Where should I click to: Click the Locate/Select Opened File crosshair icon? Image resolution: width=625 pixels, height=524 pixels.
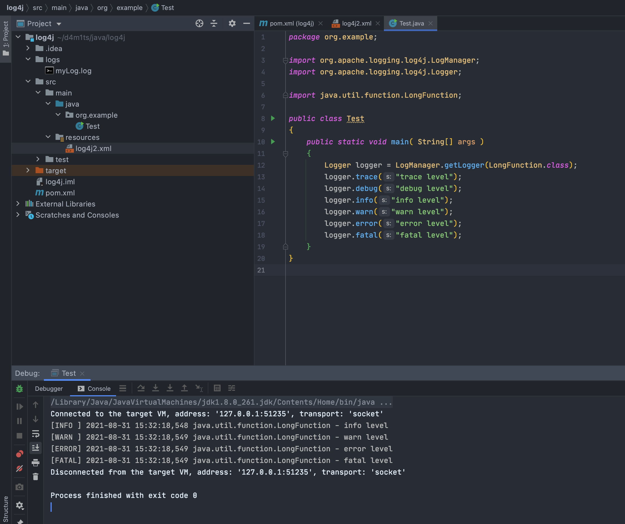pos(199,23)
